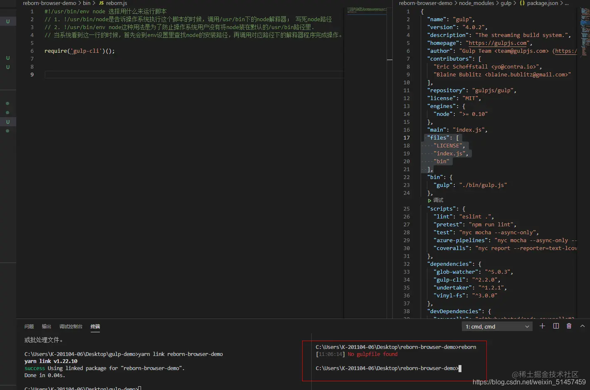Click the "scripts": { line
The image size is (590, 390).
[446, 208]
